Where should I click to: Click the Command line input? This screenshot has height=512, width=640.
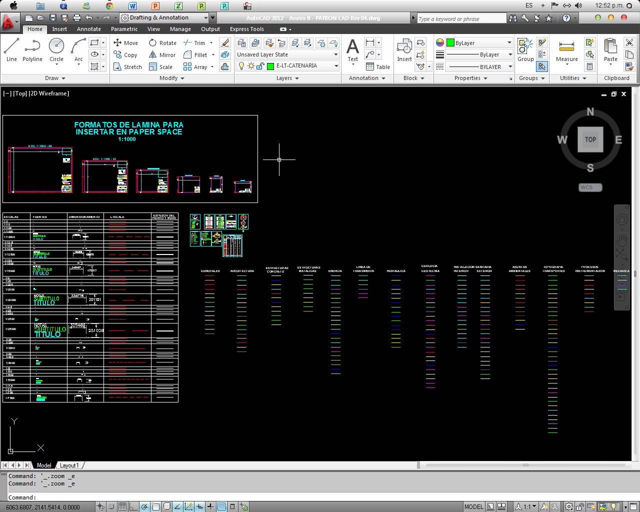click(x=320, y=497)
